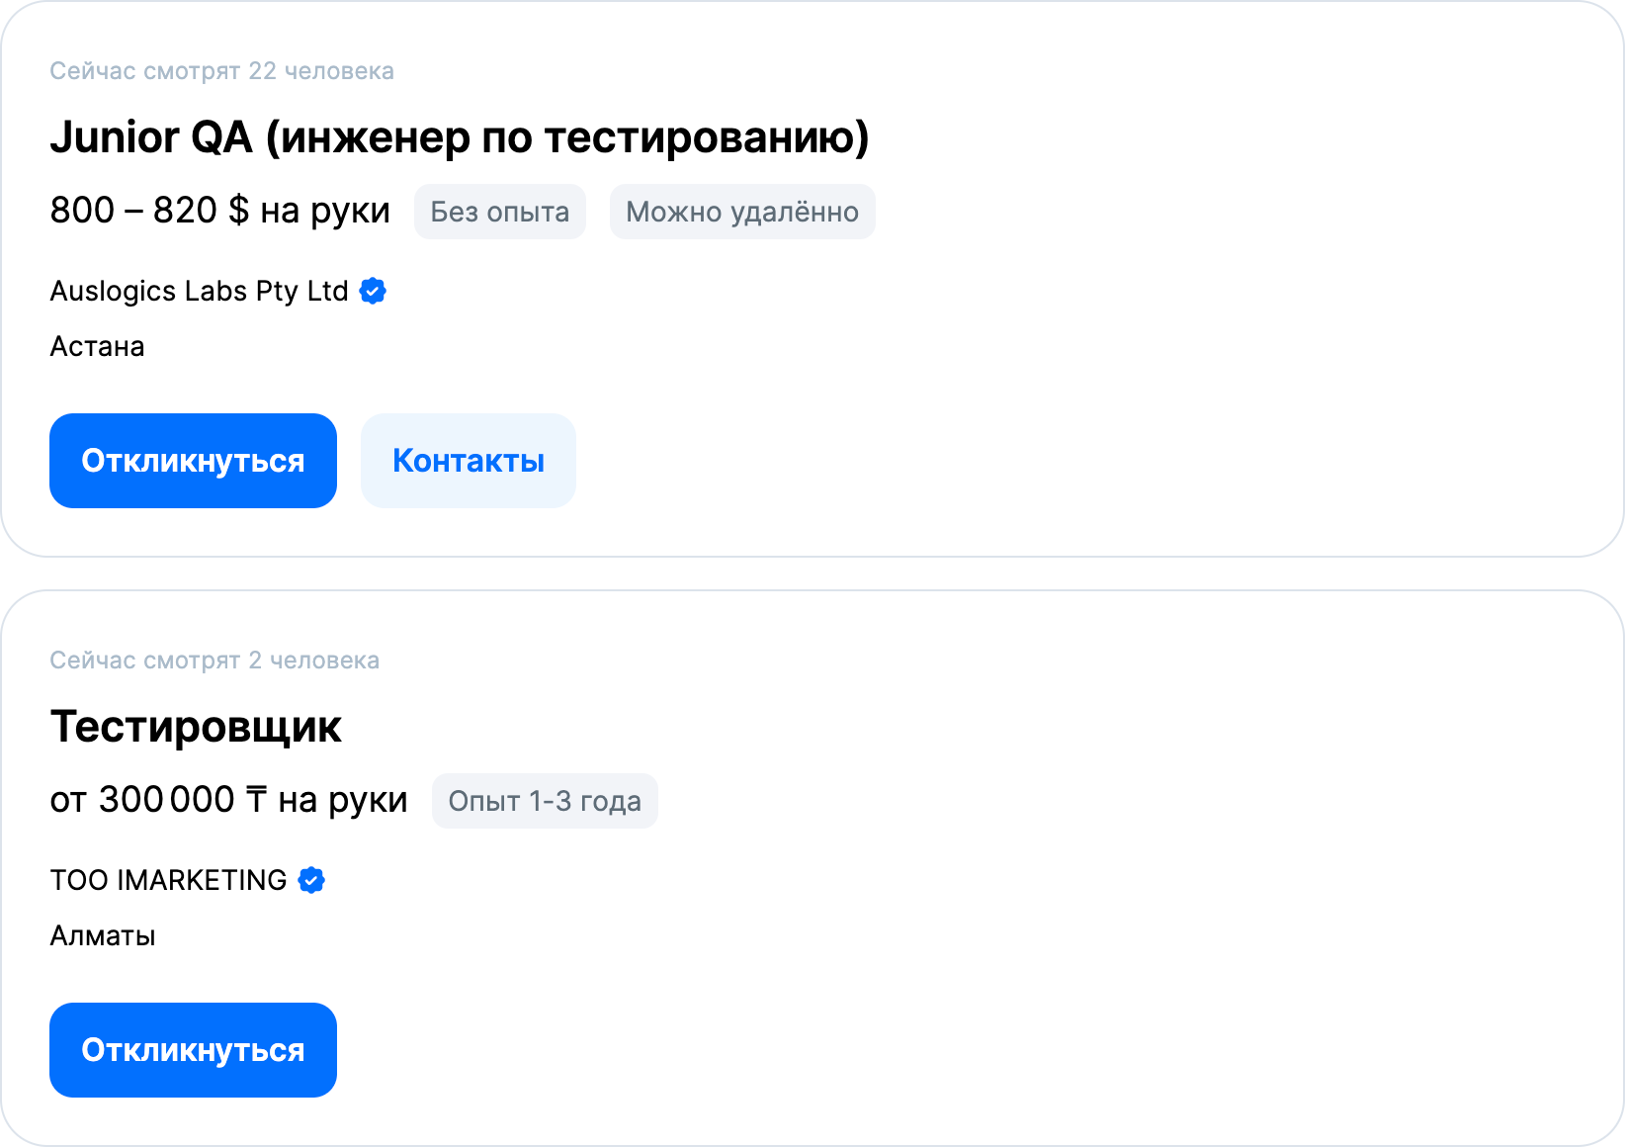This screenshot has height=1147, width=1625.
Task: Open the Junior QA (инженер по тестированию) title
Action: tap(460, 137)
